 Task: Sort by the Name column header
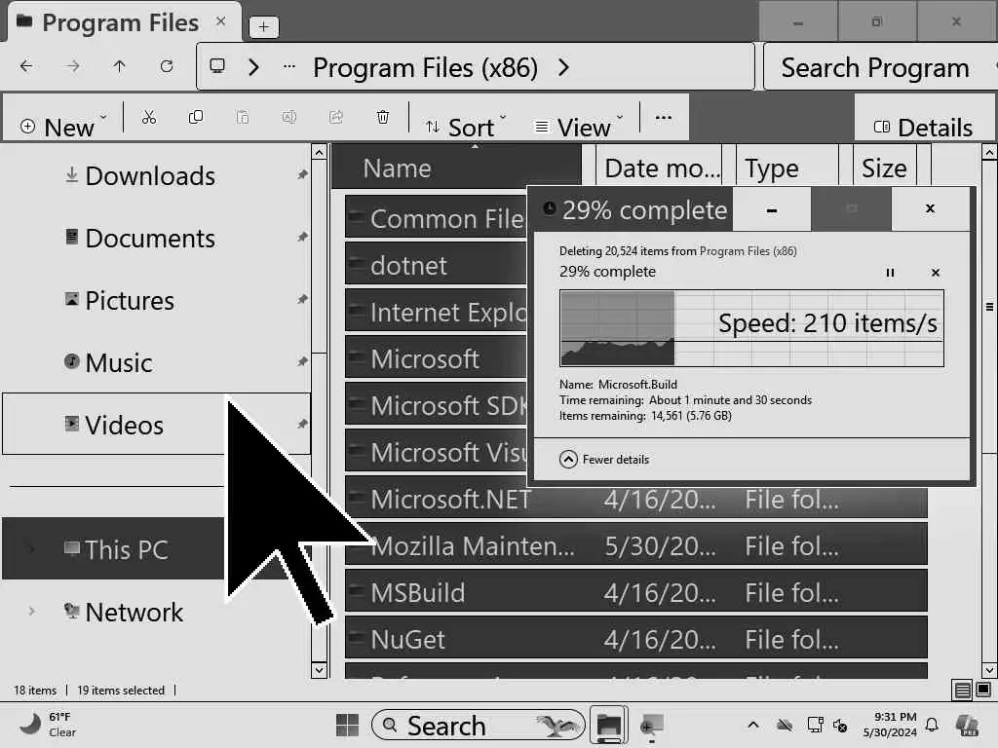[x=456, y=168]
